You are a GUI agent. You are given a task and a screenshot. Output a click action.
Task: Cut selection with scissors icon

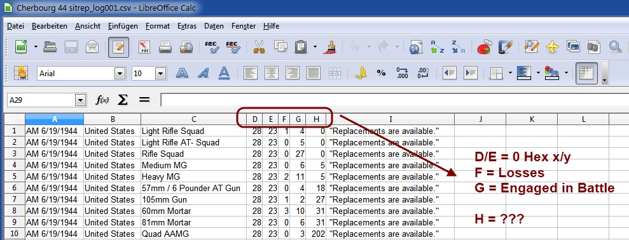(x=259, y=47)
